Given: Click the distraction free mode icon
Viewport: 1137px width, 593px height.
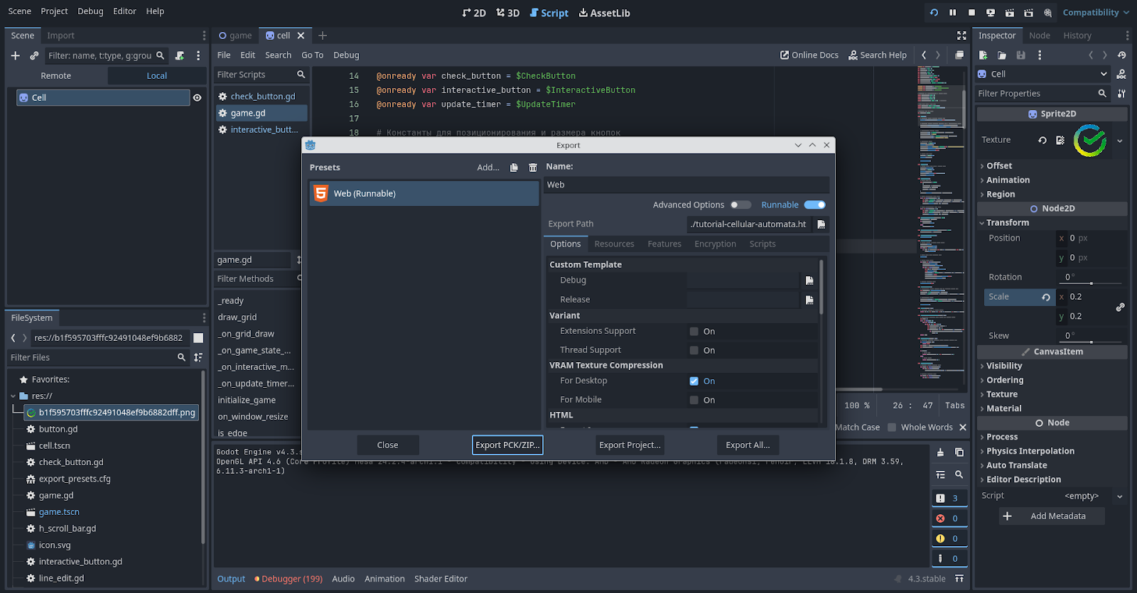Looking at the screenshot, I should point(961,36).
